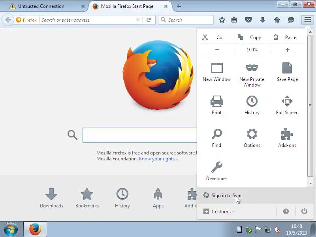Click the start page search field
The height and width of the screenshot is (237, 316).
pyautogui.click(x=139, y=135)
